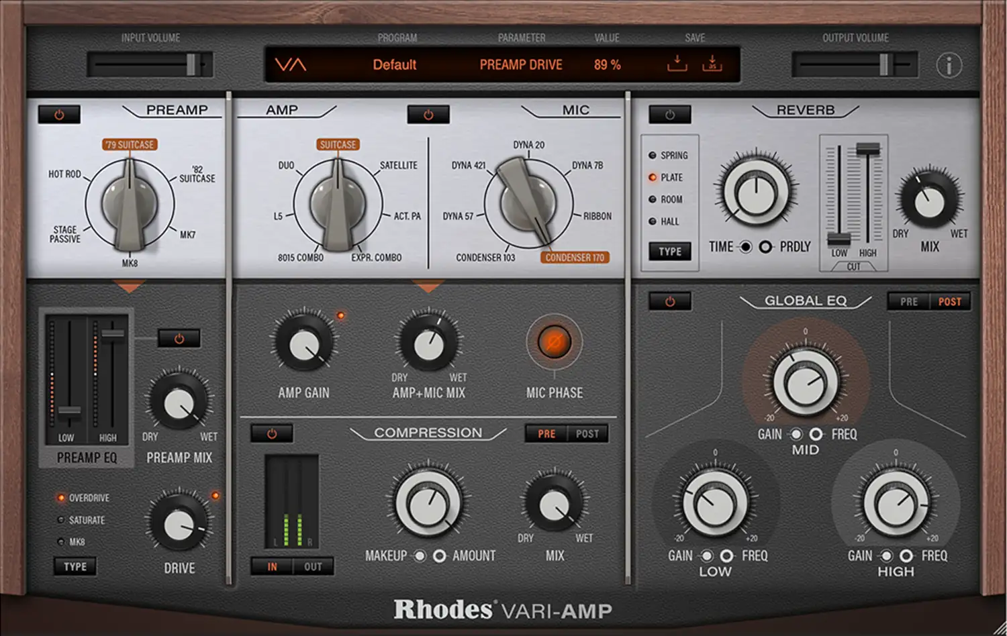Enable the Reverb section power switch
Viewport: 1007px width, 636px height.
coord(669,113)
